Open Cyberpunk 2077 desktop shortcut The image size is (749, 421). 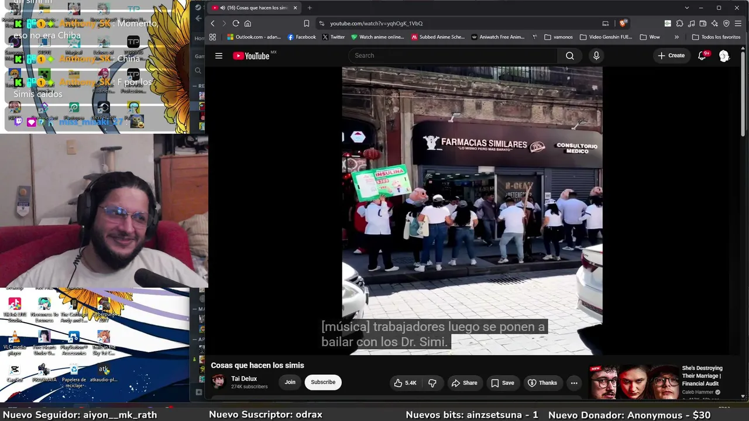[104, 310]
